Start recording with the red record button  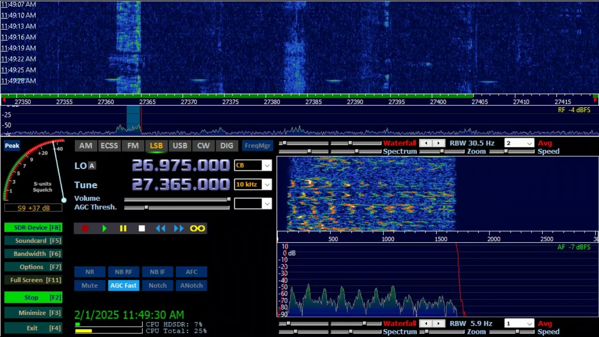[85, 228]
